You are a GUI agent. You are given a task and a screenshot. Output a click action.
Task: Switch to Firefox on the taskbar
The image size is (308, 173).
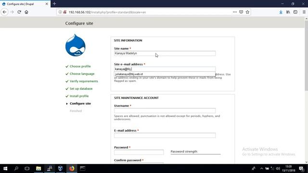(72, 169)
